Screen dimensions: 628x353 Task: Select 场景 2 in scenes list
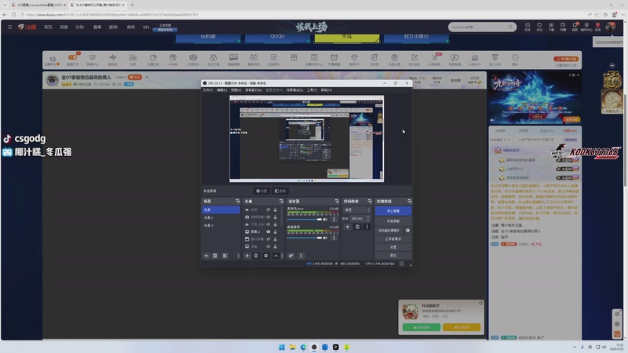click(221, 218)
